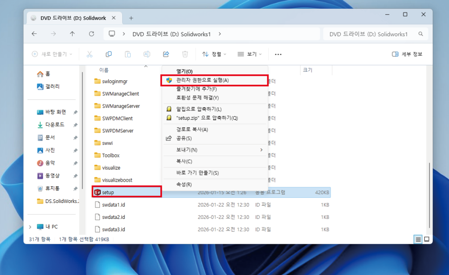
Task: Go up one folder level
Action: [72, 34]
